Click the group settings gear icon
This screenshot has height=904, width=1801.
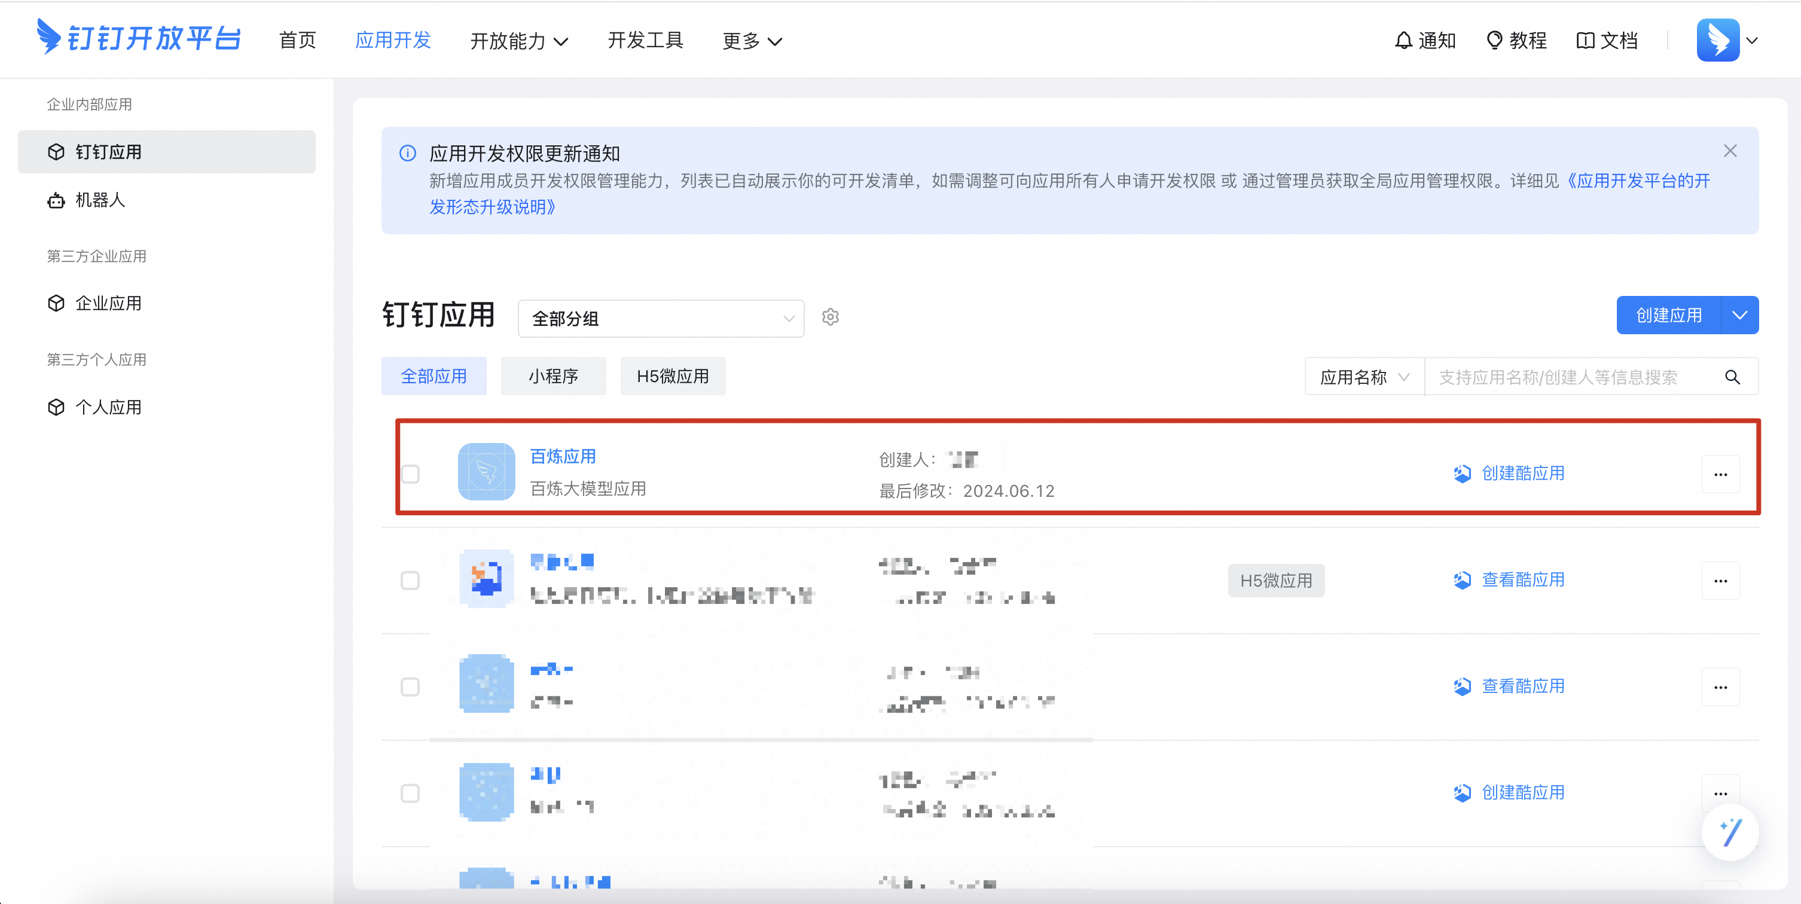(830, 317)
